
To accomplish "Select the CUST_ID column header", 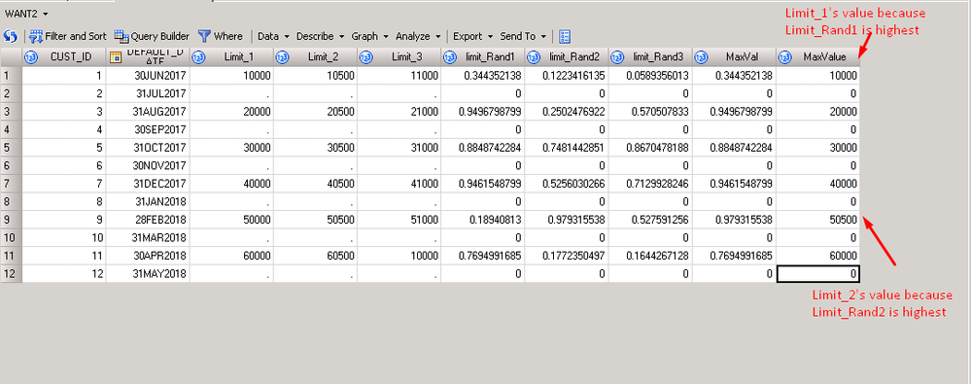I will pyautogui.click(x=64, y=57).
